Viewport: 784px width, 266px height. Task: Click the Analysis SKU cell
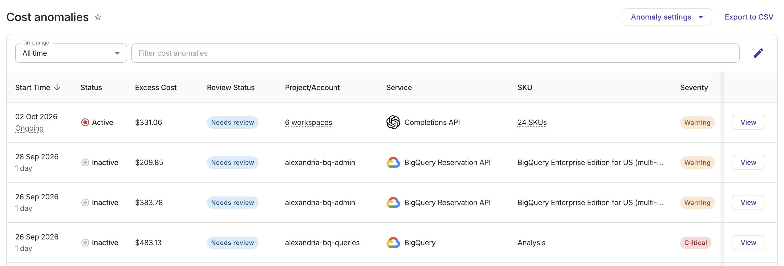[531, 243]
